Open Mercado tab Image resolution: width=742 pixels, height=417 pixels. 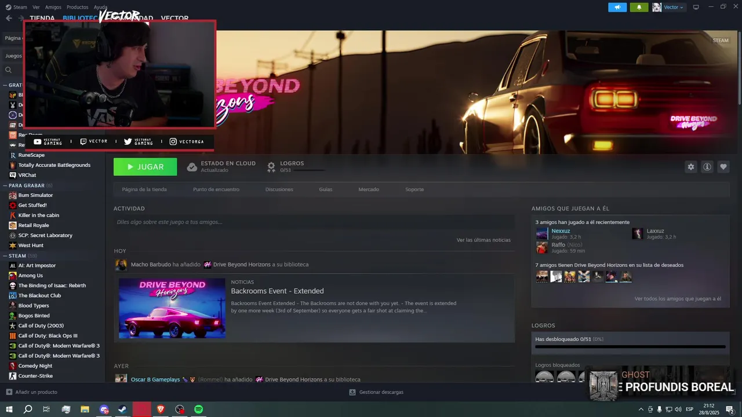(x=369, y=189)
